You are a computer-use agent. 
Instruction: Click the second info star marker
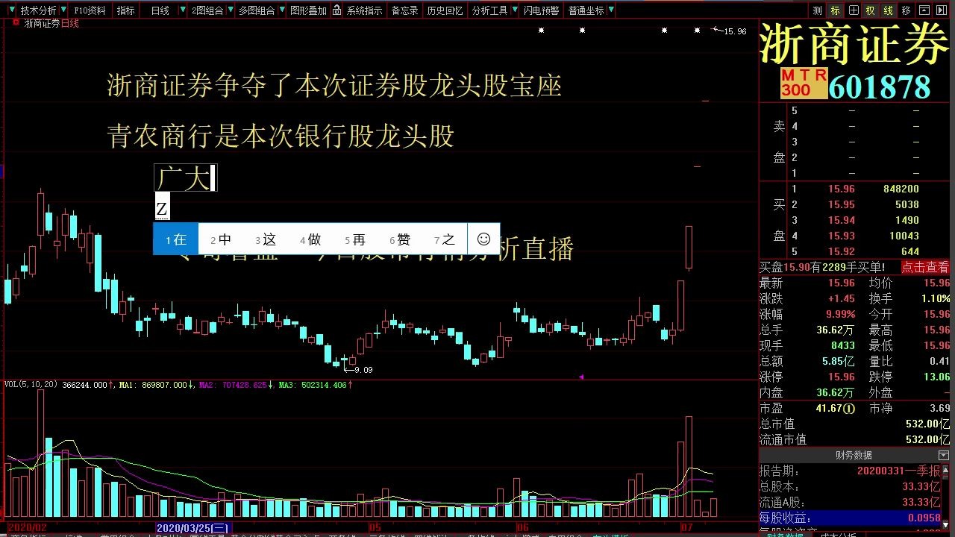tap(582, 31)
